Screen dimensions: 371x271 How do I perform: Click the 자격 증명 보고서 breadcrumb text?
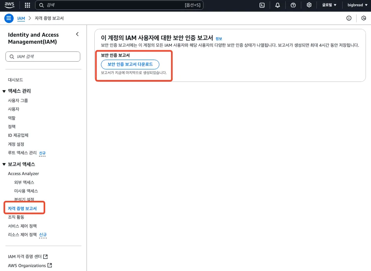click(49, 18)
